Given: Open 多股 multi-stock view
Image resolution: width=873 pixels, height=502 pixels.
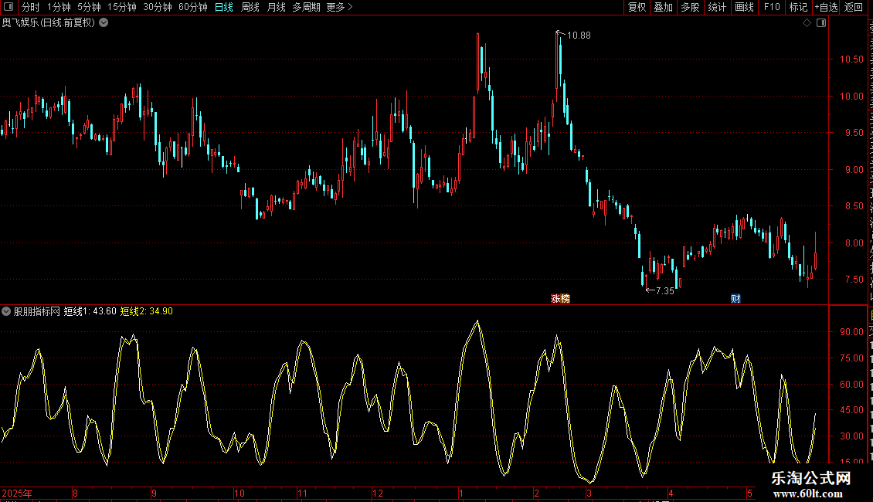Looking at the screenshot, I should click(x=691, y=7).
